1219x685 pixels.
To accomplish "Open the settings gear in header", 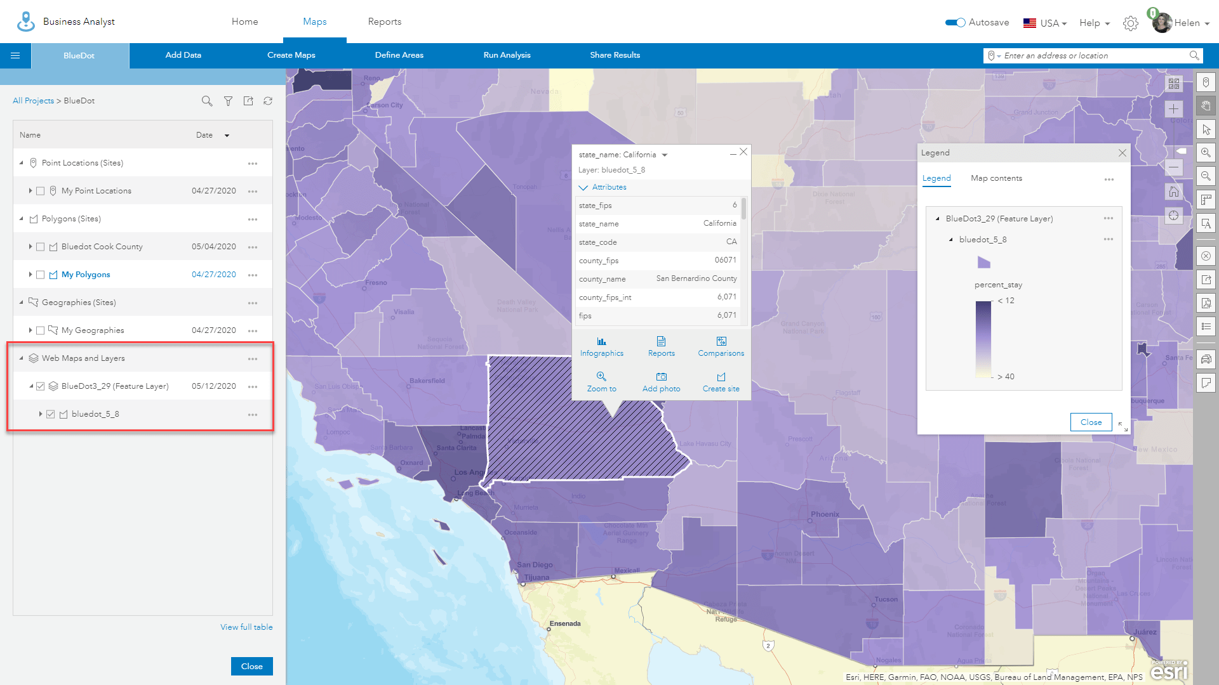I will click(x=1130, y=23).
